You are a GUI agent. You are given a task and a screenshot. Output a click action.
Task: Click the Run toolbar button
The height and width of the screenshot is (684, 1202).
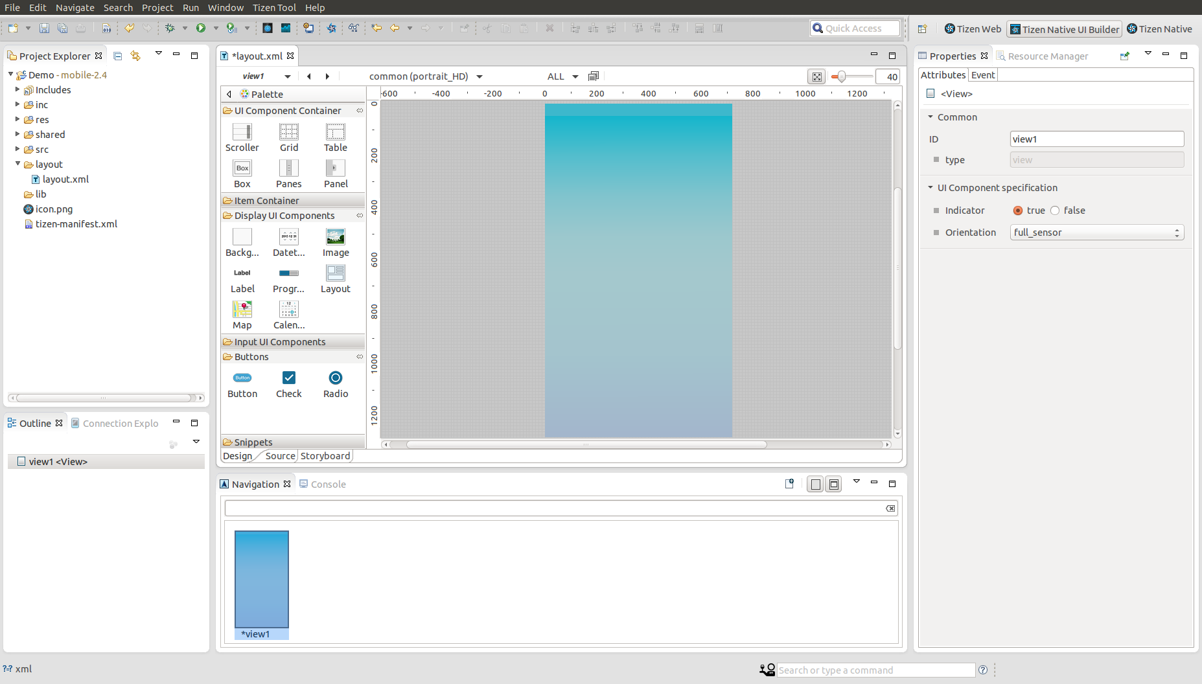pyautogui.click(x=201, y=28)
